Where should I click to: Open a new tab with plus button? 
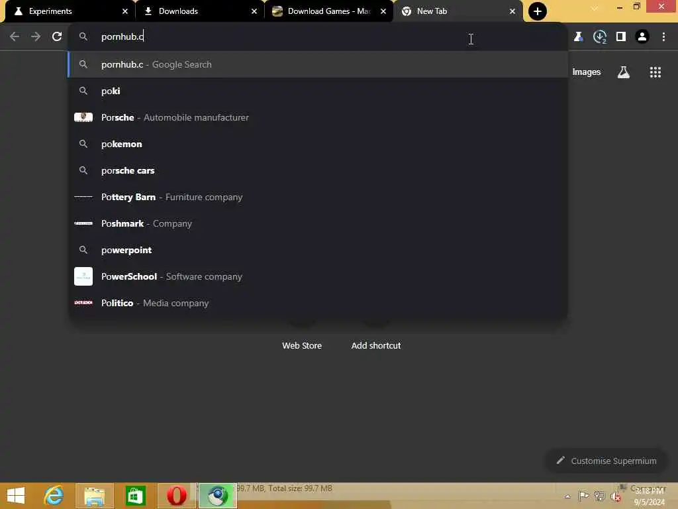[538, 11]
